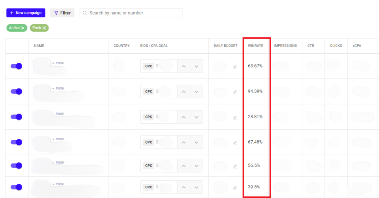379x198 pixels.
Task: Disable the campaign with 28.81% winrate
Action: [16, 117]
